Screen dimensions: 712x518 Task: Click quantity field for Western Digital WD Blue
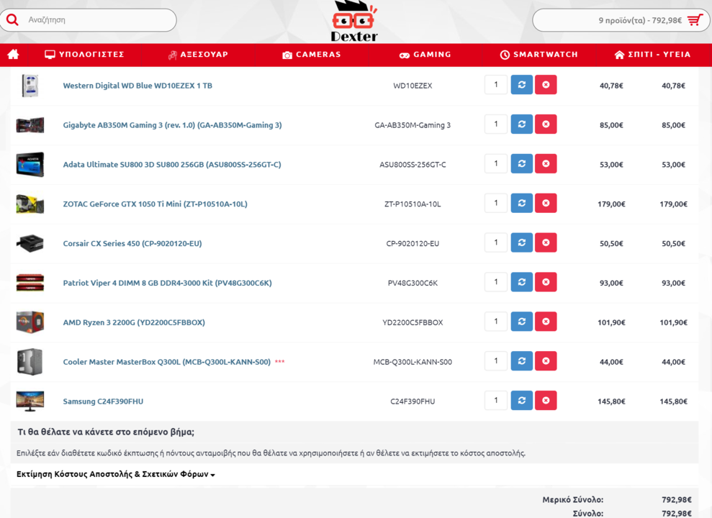496,85
